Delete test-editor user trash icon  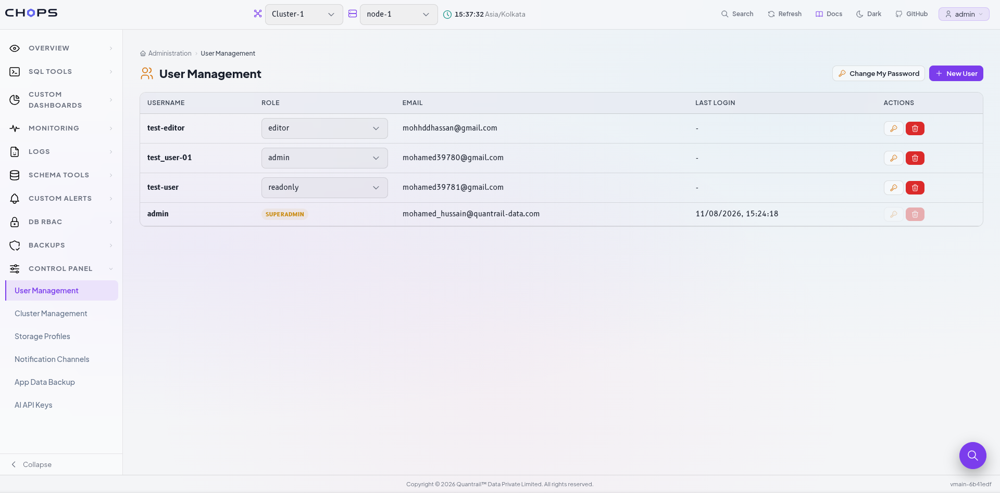(915, 128)
